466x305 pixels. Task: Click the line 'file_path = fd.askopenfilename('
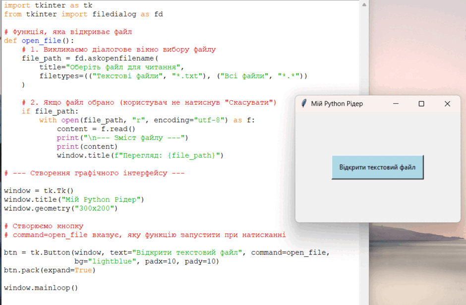coord(90,58)
